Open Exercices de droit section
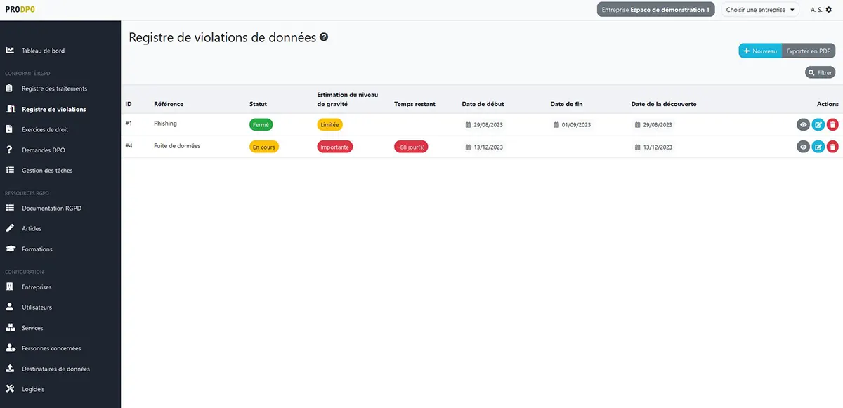The width and height of the screenshot is (843, 408). [x=45, y=129]
